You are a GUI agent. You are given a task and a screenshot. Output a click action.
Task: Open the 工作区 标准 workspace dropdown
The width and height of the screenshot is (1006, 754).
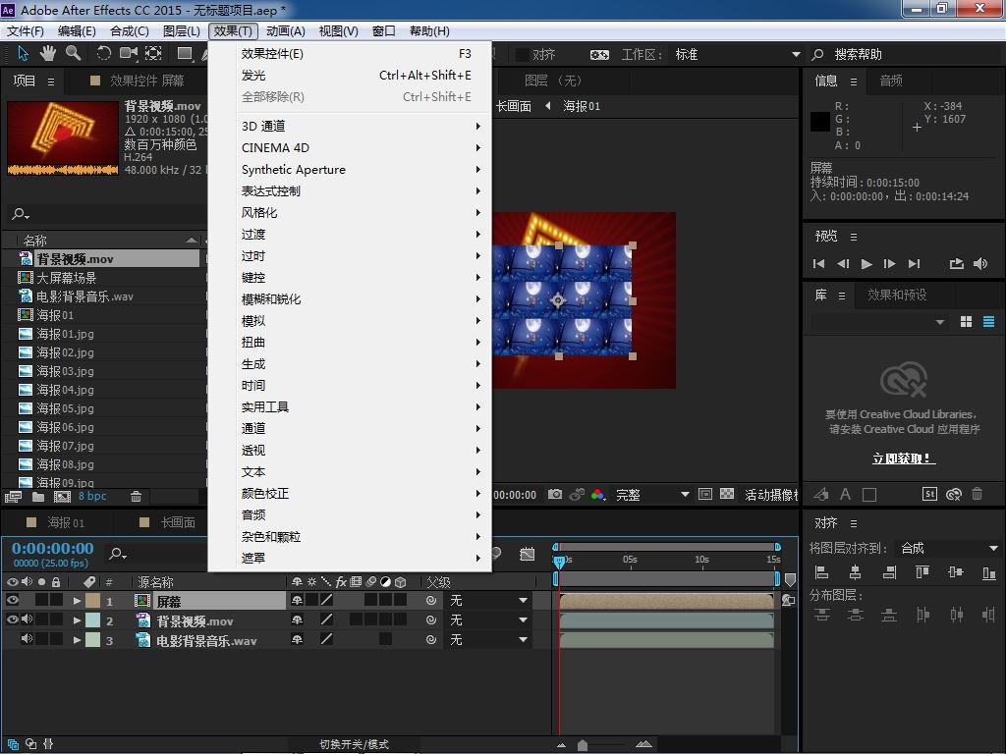(x=737, y=55)
